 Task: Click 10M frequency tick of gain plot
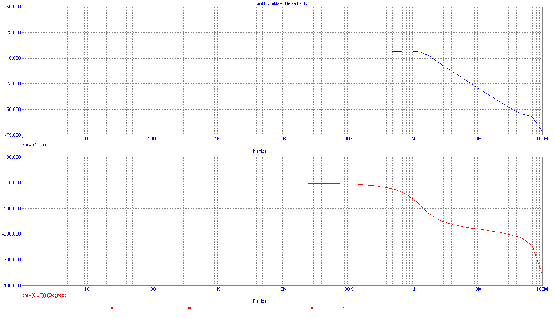[477, 139]
